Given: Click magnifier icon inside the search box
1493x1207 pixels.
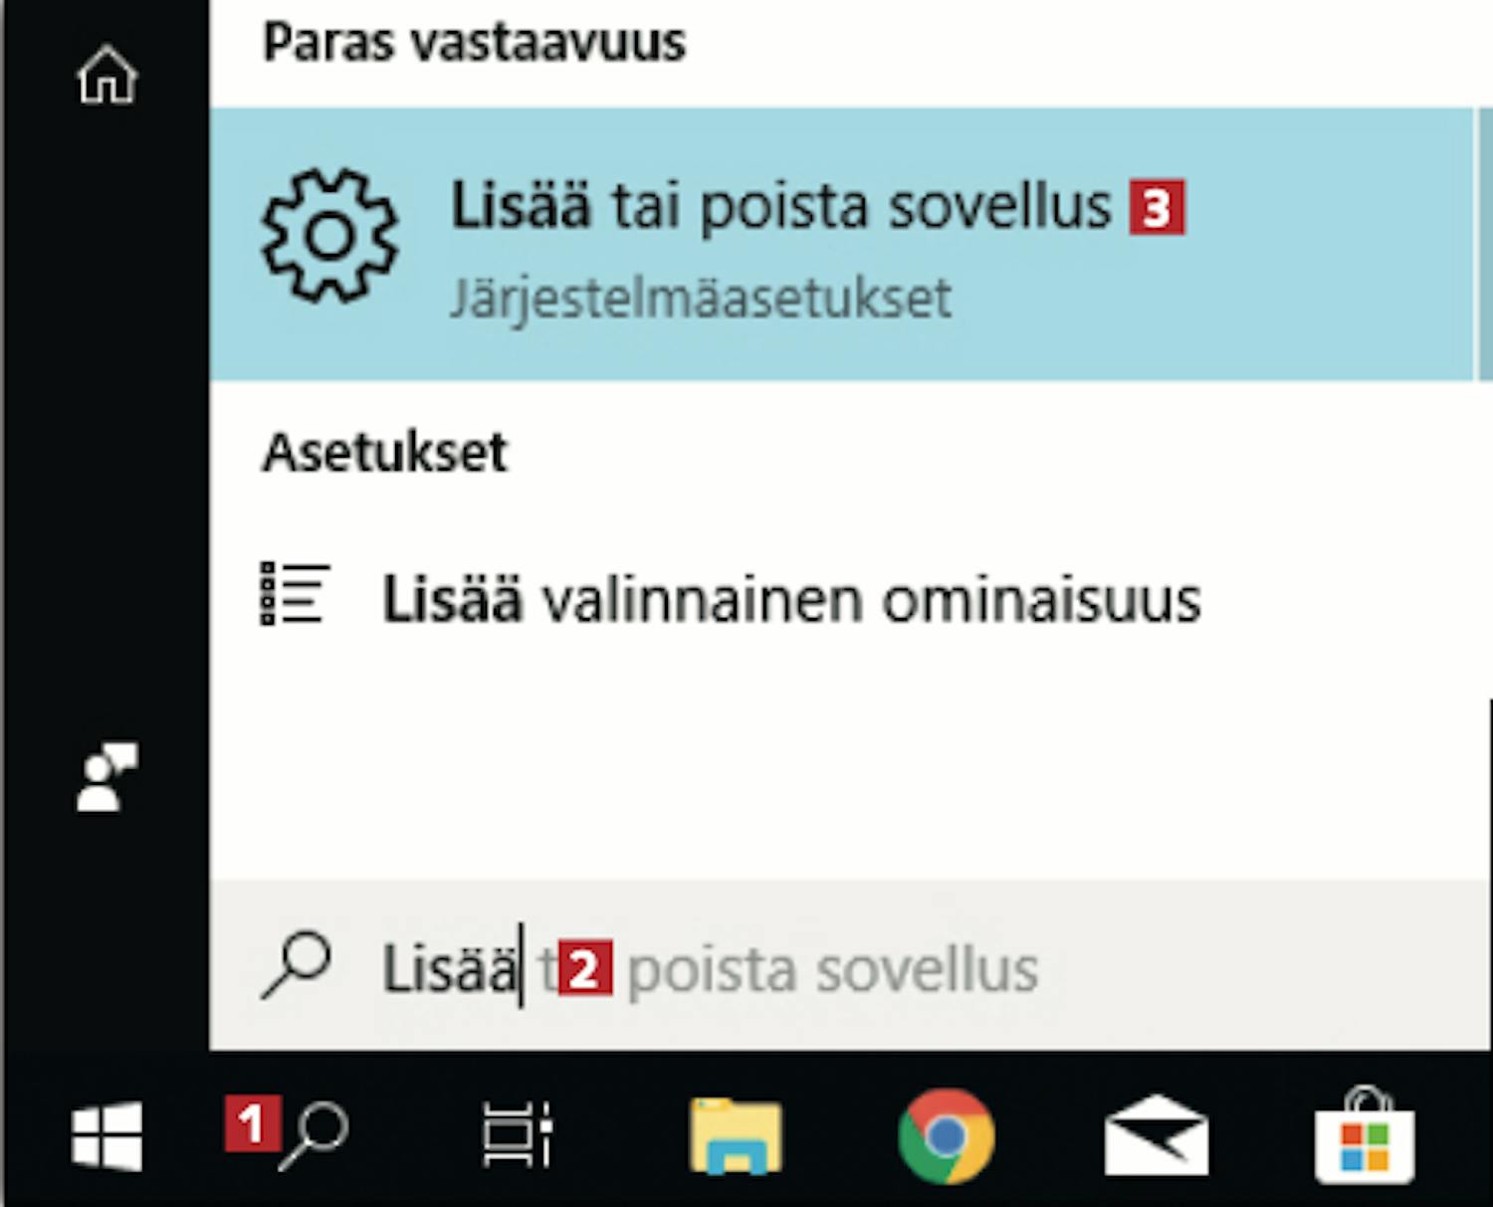Looking at the screenshot, I should pos(296,965).
